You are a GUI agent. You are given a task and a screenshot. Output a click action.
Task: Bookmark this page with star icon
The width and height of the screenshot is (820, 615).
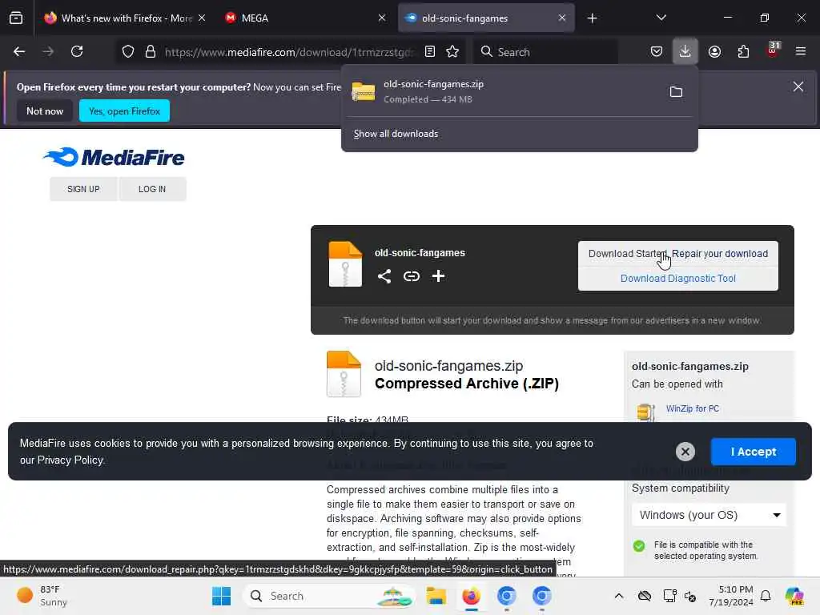click(452, 52)
